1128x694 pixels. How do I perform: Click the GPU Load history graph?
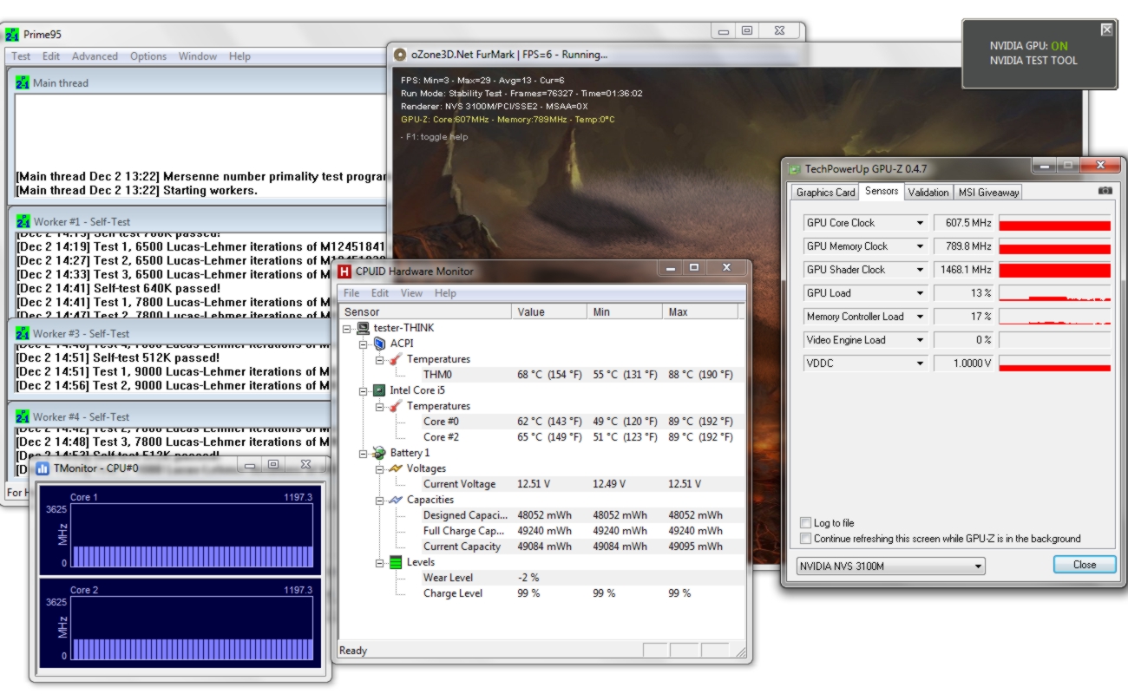(1054, 293)
